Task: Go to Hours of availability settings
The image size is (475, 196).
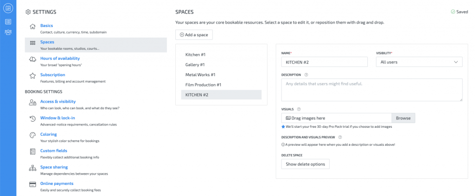Action: (60, 59)
